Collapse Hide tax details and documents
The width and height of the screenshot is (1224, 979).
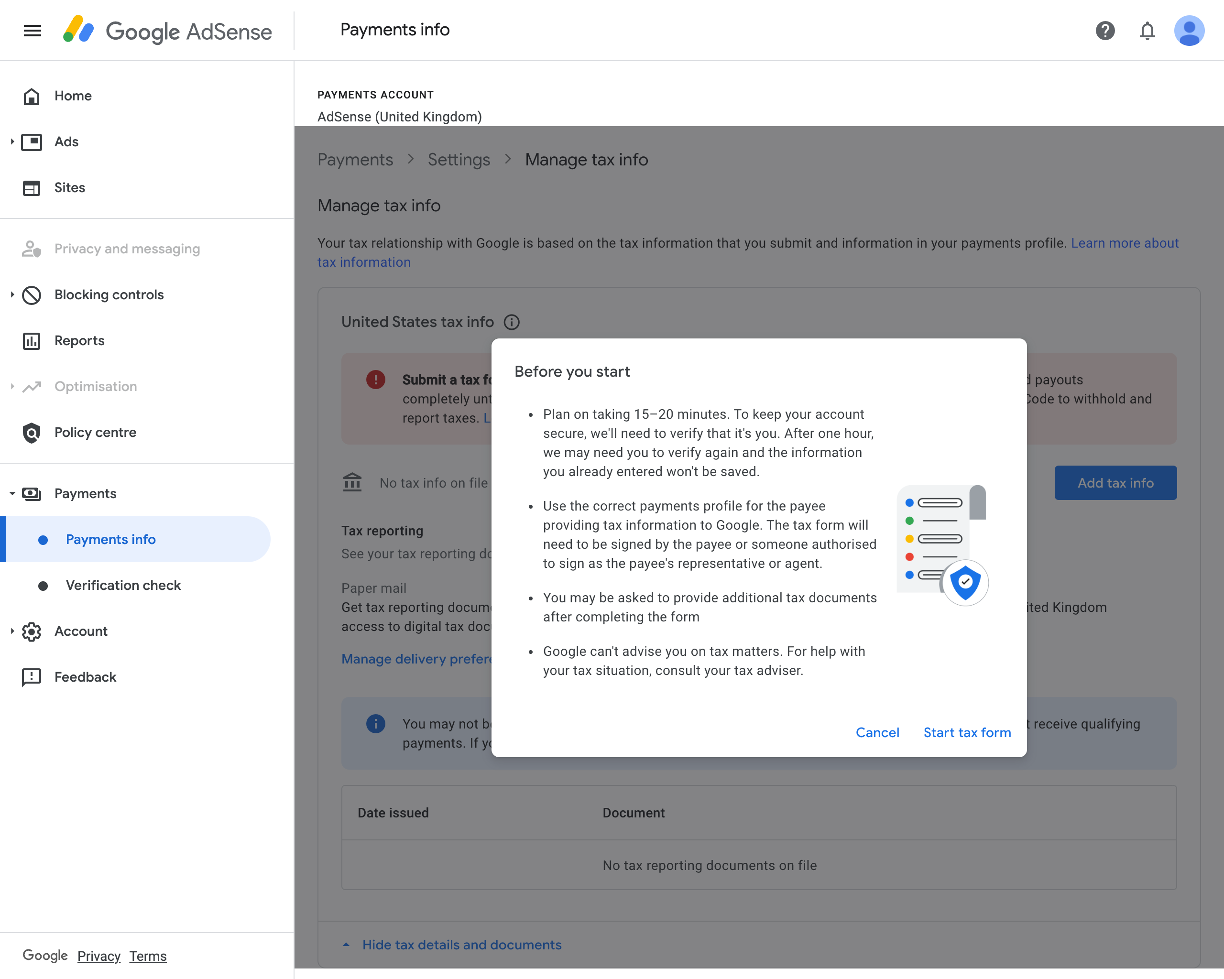(461, 945)
